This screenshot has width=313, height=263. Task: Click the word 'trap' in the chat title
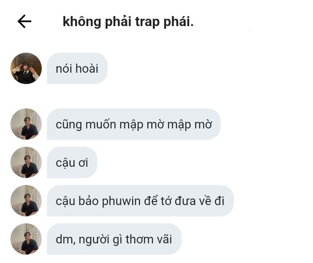(x=147, y=22)
